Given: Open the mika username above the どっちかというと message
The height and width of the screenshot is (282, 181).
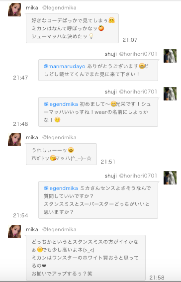Looking at the screenshot, I should coord(32,229).
